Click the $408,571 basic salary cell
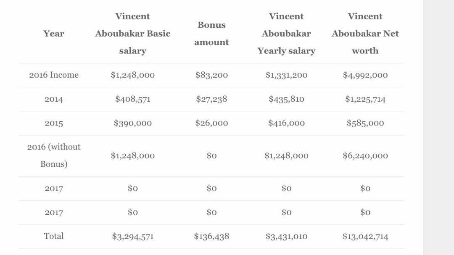The width and height of the screenshot is (454, 255). [x=132, y=100]
